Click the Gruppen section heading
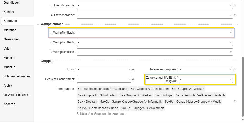The image size is (244, 124). 47,61
